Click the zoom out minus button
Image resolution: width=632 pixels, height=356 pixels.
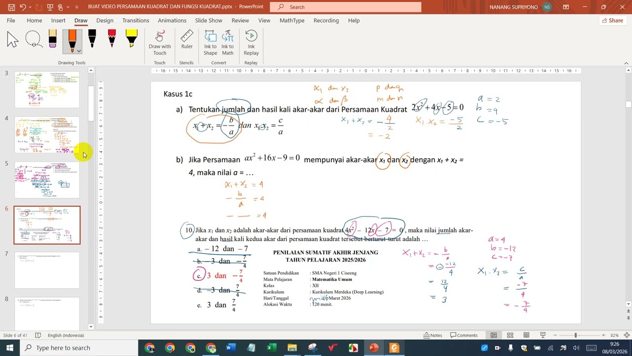point(555,335)
